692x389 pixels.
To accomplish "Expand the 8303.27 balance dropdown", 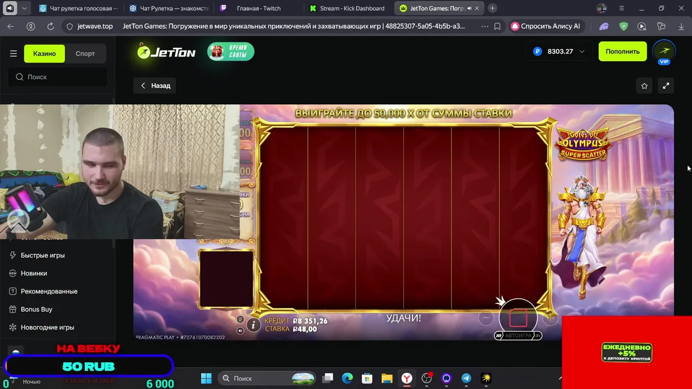I will pyautogui.click(x=558, y=51).
